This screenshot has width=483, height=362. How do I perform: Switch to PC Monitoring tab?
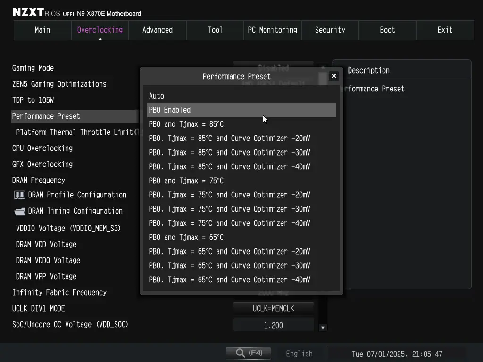coord(272,30)
